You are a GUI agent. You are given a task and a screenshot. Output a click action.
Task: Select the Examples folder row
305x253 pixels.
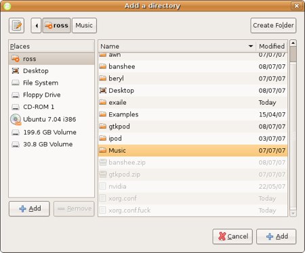193,114
